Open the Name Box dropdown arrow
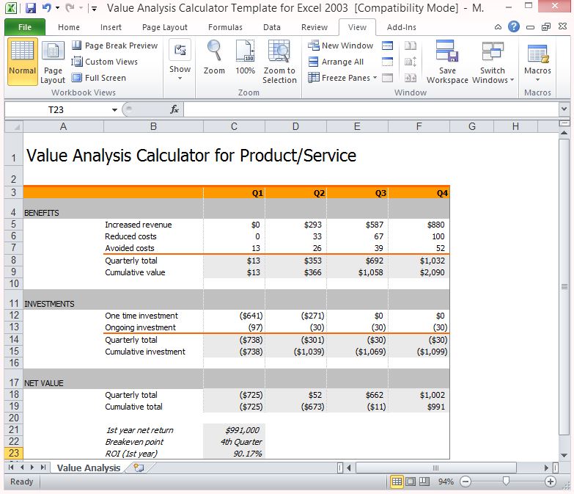Image resolution: width=574 pixels, height=494 pixels. pos(114,109)
